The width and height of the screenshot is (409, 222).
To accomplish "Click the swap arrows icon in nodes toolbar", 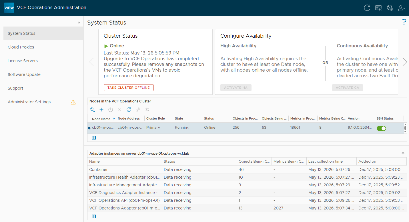I will pos(147,110).
